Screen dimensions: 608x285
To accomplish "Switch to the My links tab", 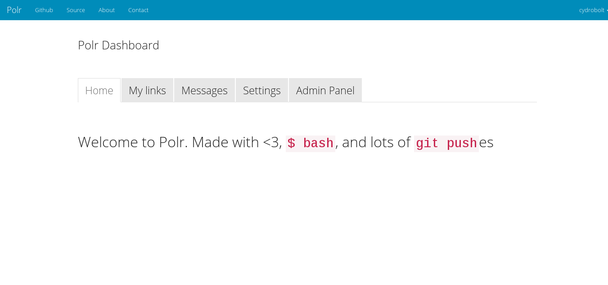I will click(x=147, y=90).
